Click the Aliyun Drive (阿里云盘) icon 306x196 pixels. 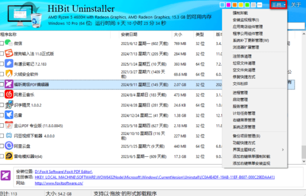(9, 145)
